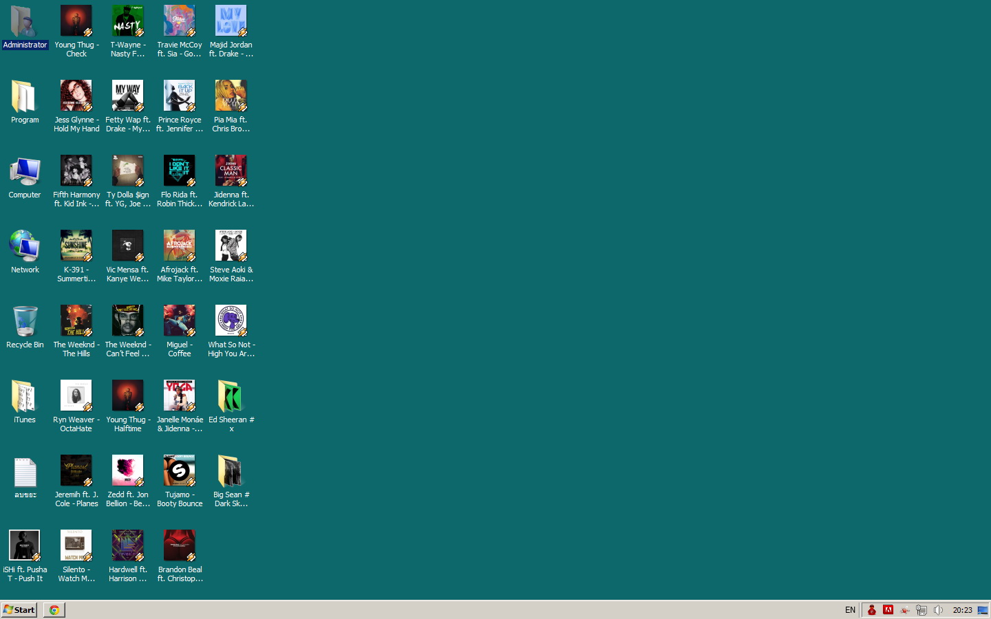
Task: Click the Pia Mia ft. Chris Brown file
Action: (231, 107)
